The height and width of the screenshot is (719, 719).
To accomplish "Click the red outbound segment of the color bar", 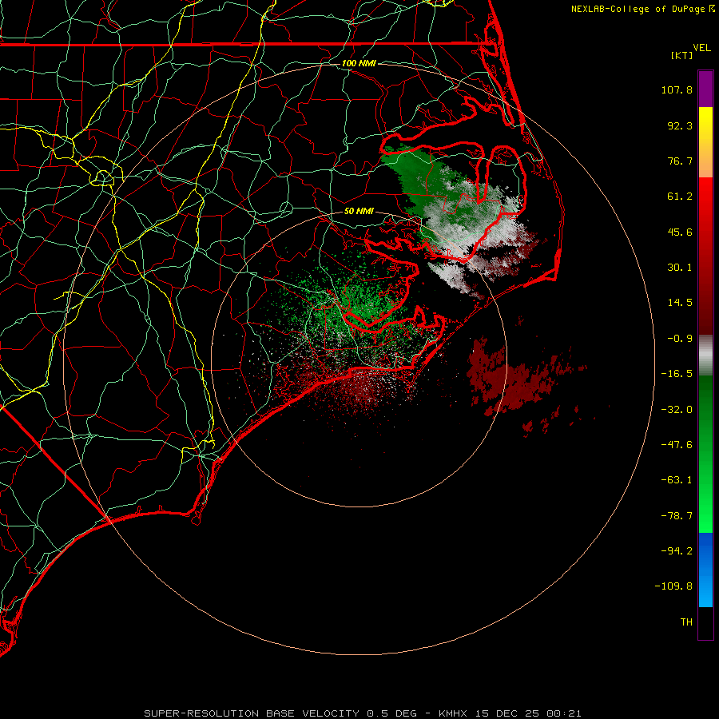I will coord(705,256).
